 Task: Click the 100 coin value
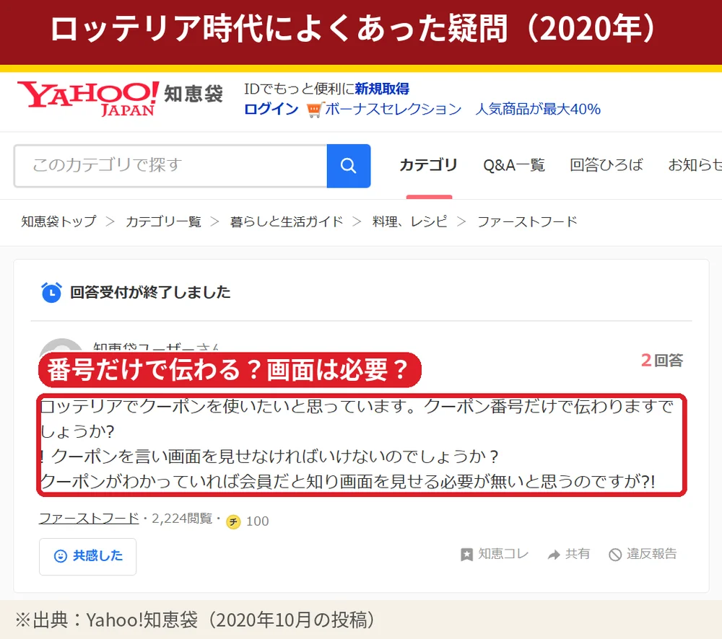point(258,521)
